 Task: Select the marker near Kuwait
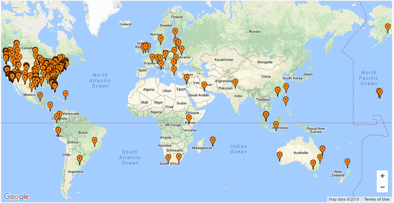pos(204,86)
